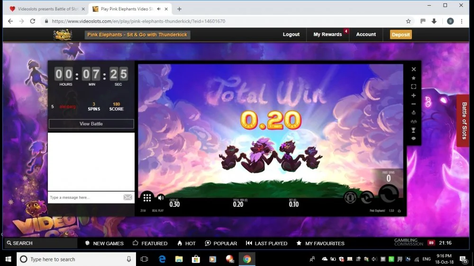Screen dimensions: 474x266
Task: Click the Pink Elephants Sit & Go title label
Action: pyautogui.click(x=137, y=35)
